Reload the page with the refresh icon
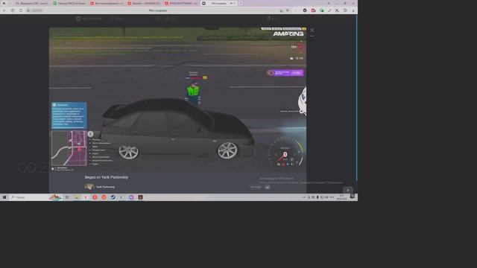The image size is (477, 268). pos(21,10)
